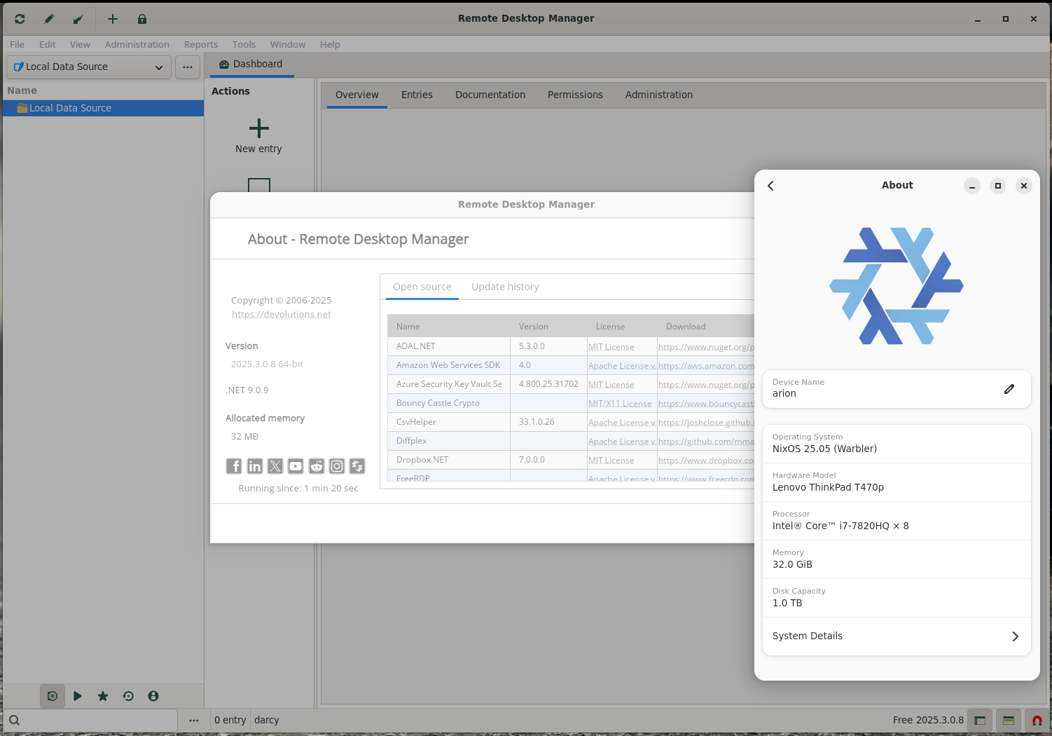Open the devolutions.net link

coord(282,315)
